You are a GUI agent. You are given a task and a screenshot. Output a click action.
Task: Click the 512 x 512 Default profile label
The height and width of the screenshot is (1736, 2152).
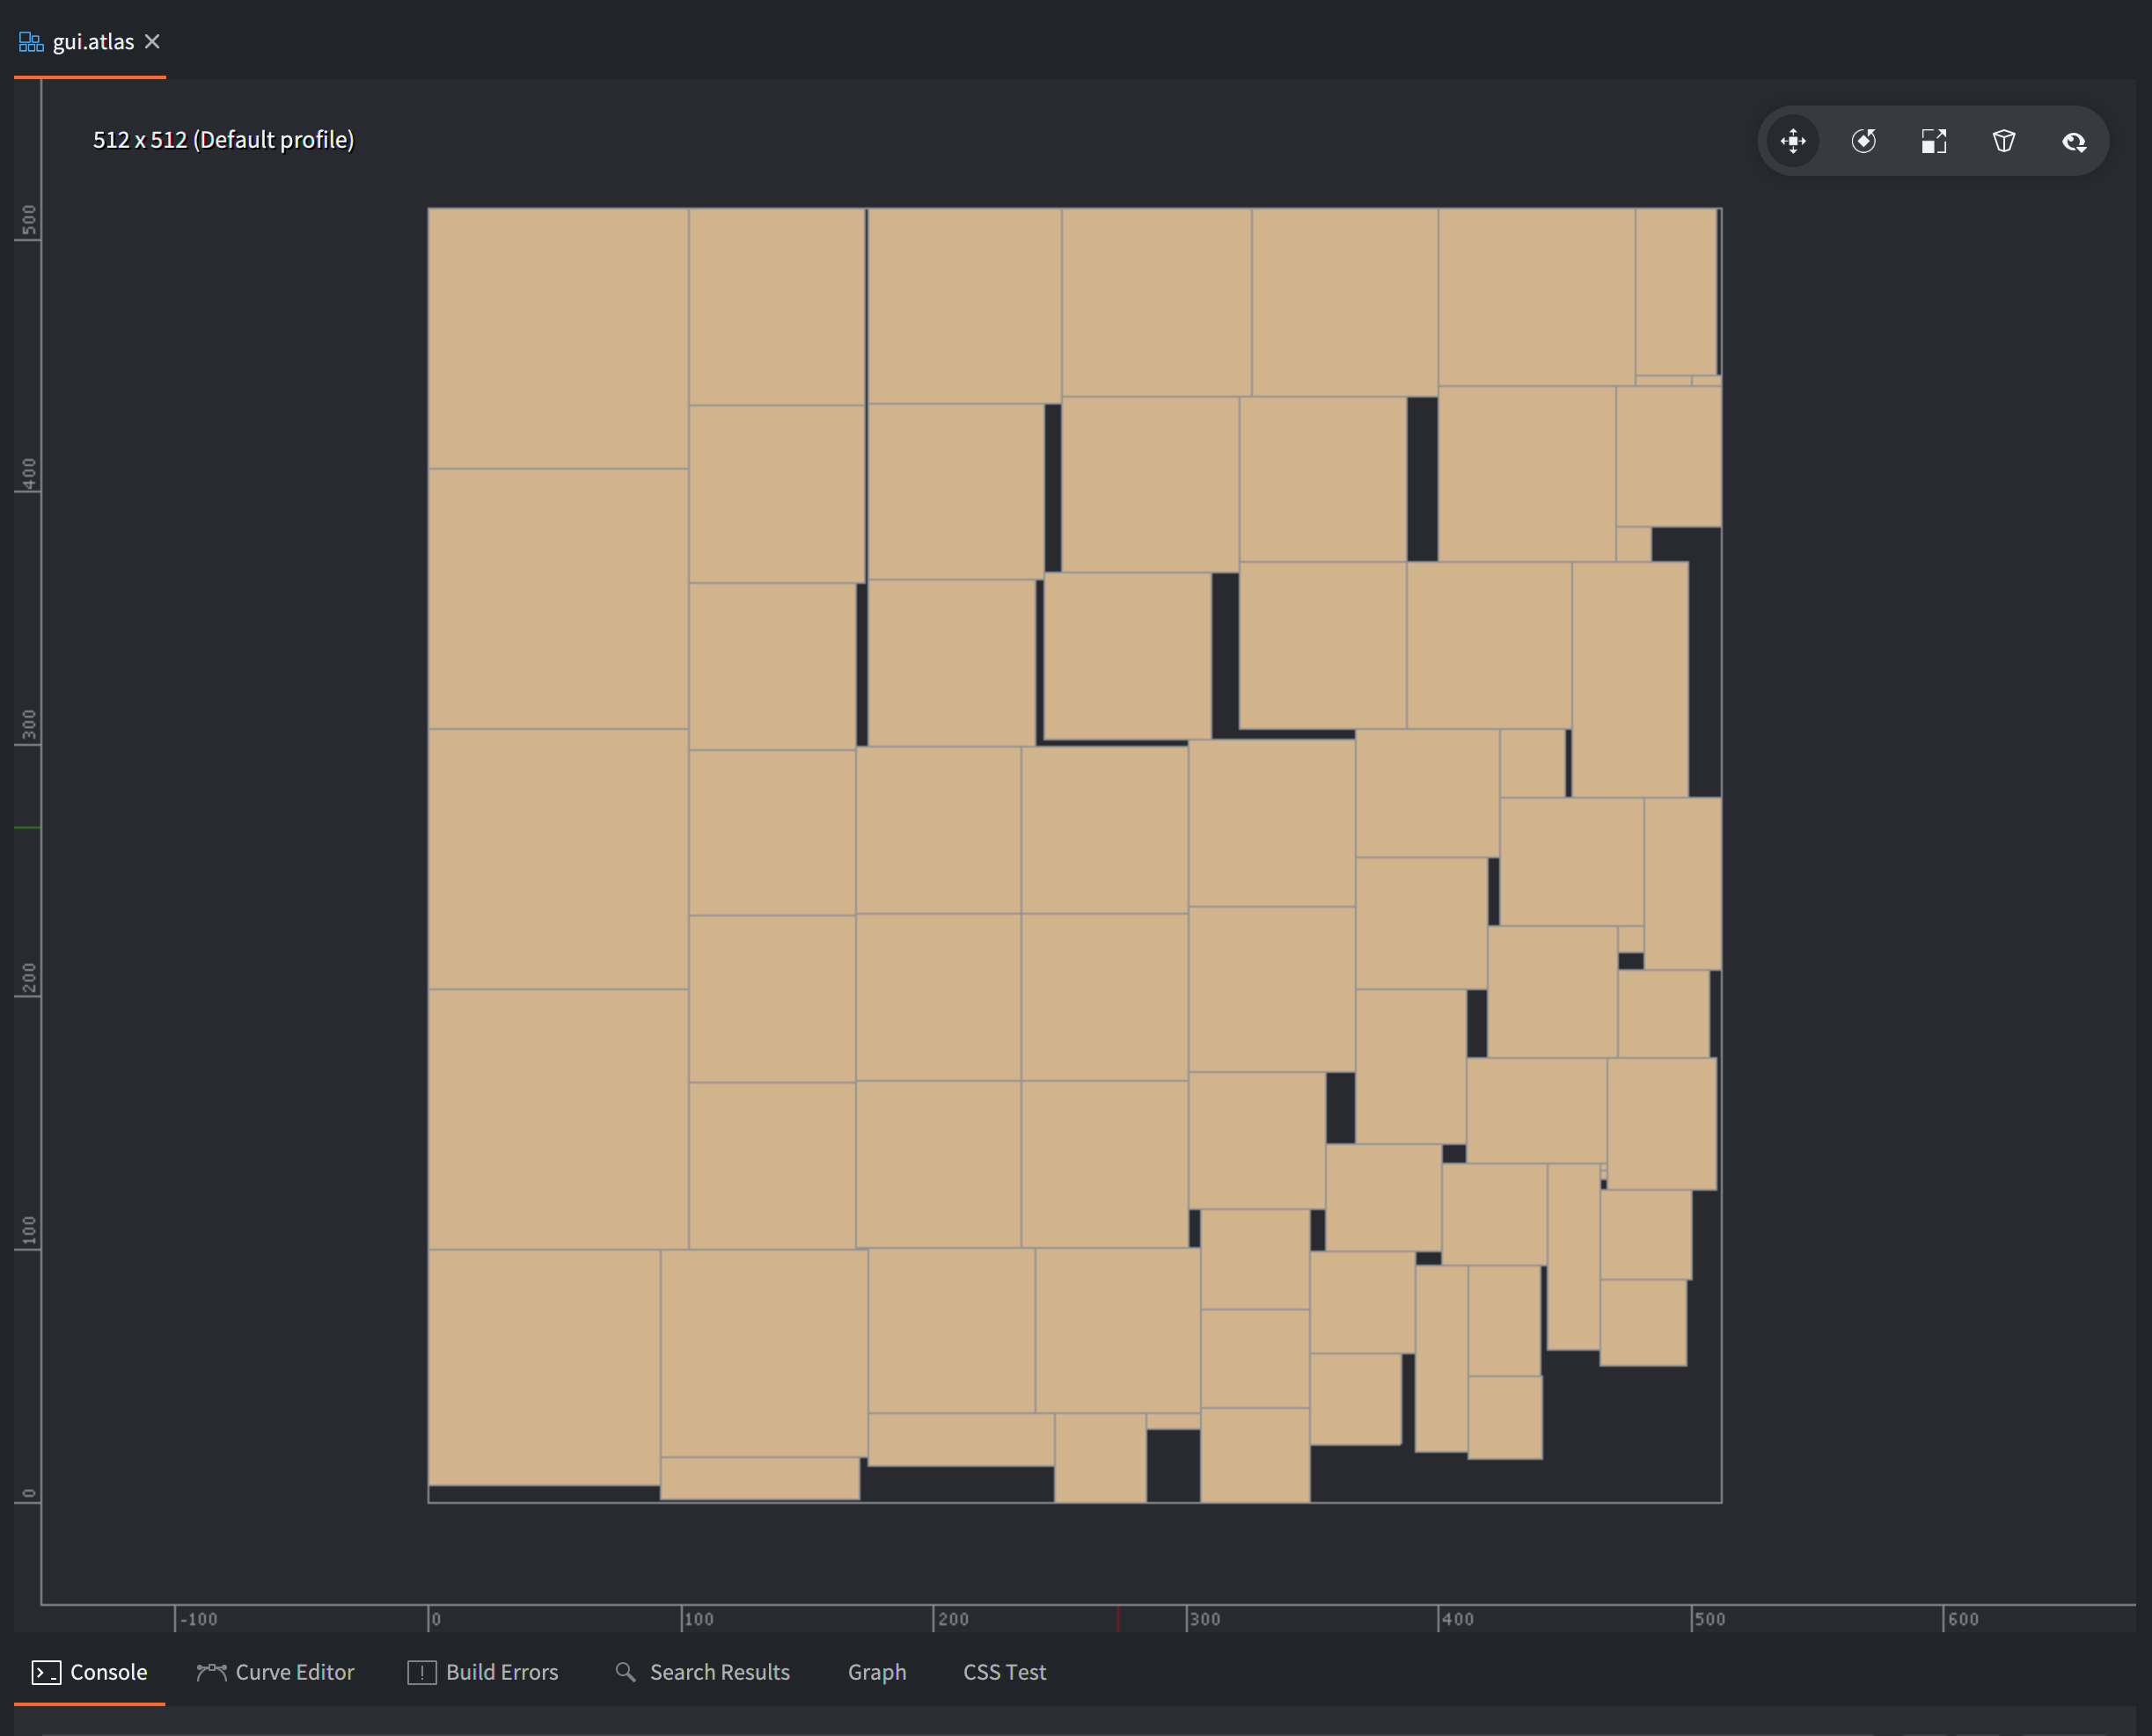[x=222, y=140]
